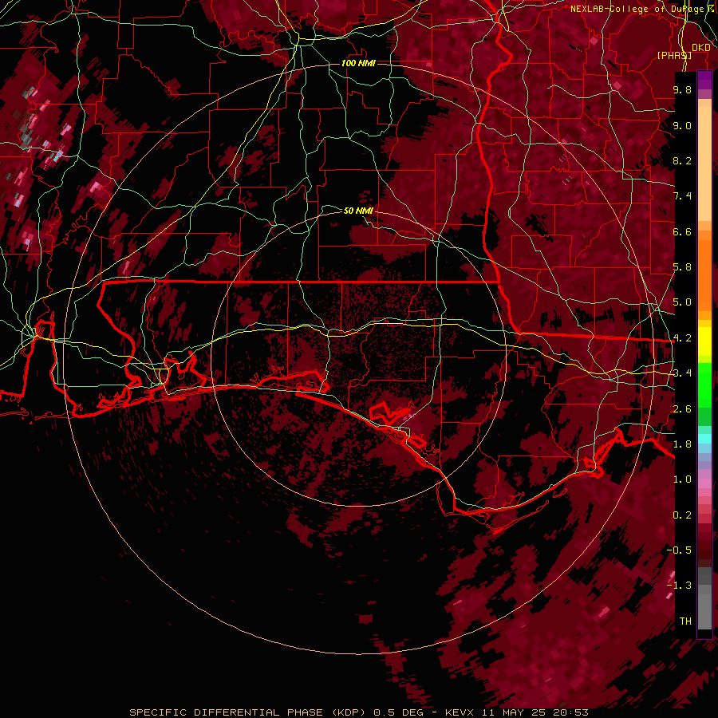Click the 6.6 scale label
The image size is (718, 718).
click(682, 231)
